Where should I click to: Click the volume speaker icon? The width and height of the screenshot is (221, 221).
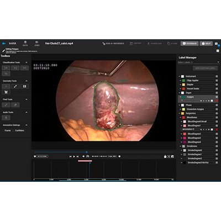point(83,156)
